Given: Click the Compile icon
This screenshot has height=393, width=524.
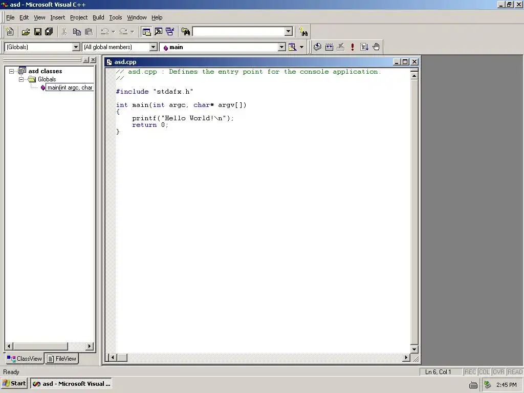Looking at the screenshot, I should tap(317, 47).
